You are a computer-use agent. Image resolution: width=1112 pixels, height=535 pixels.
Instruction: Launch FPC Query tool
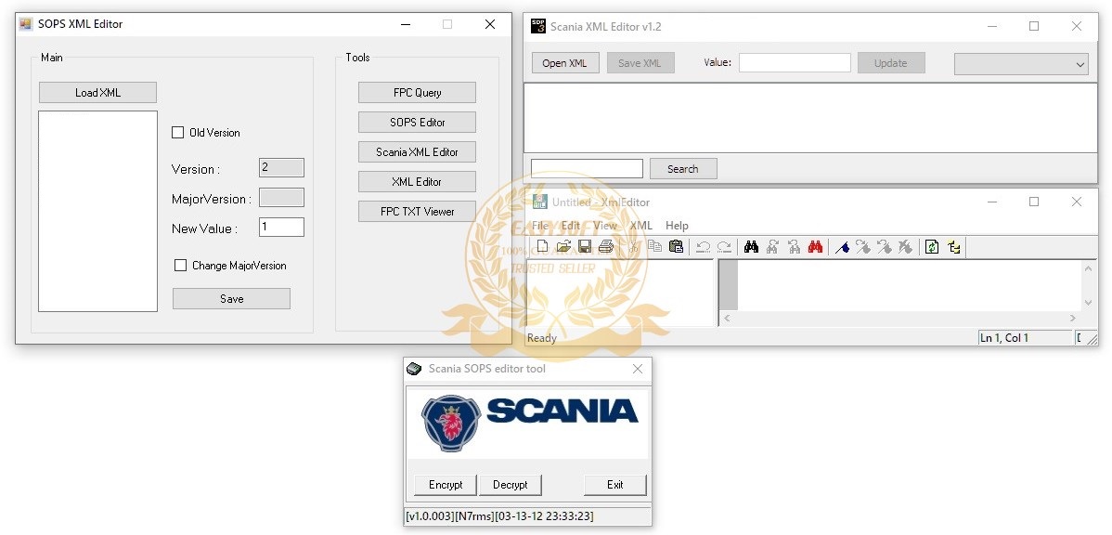pyautogui.click(x=417, y=93)
